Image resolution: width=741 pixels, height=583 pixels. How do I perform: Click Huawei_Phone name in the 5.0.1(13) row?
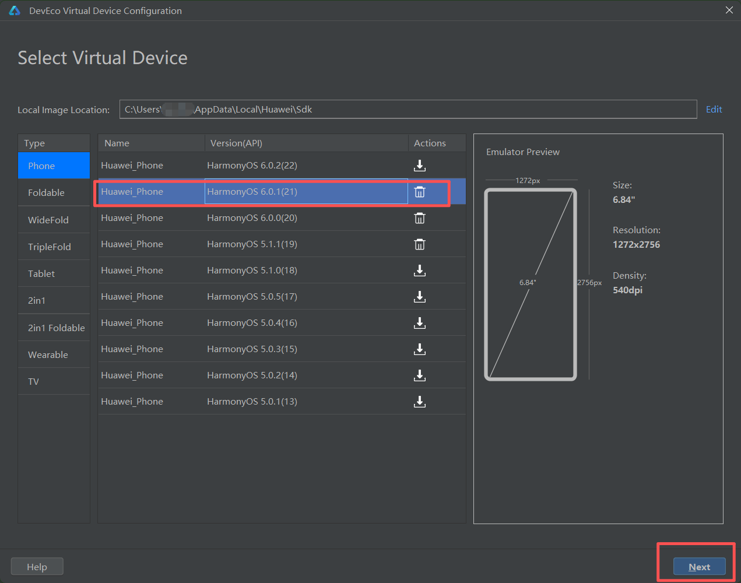pyautogui.click(x=132, y=402)
